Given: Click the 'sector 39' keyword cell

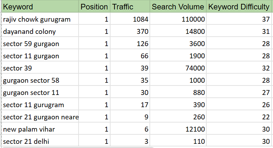Looking at the screenshot, I should coord(40,67).
